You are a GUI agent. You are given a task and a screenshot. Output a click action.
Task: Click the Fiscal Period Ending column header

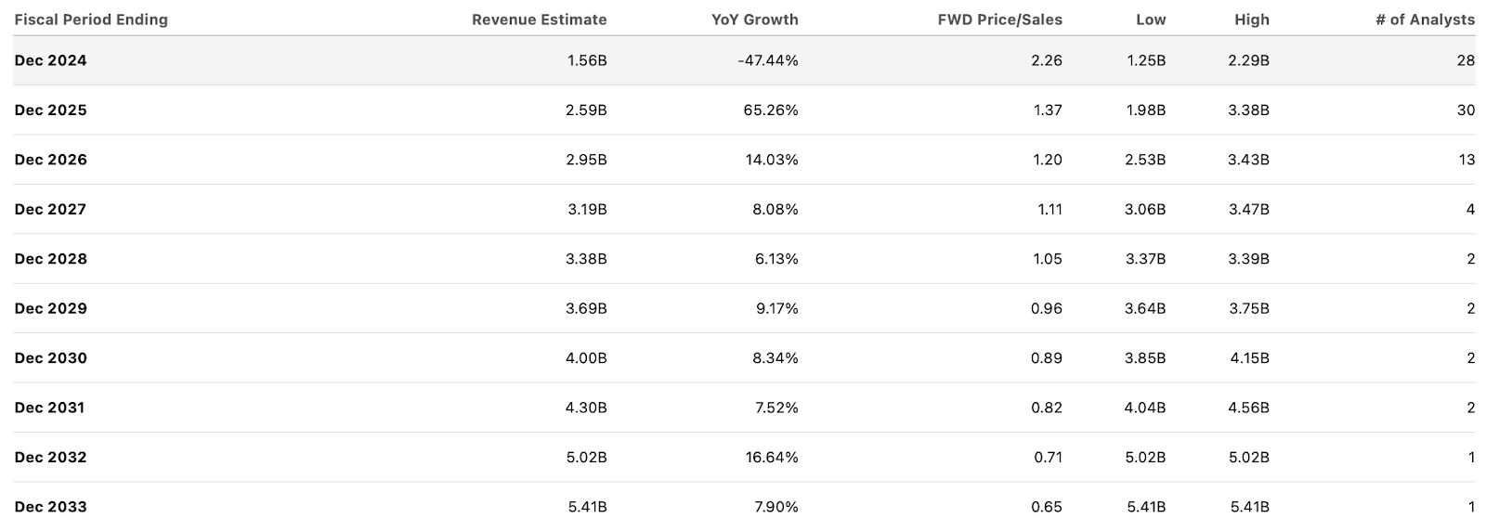(x=91, y=19)
